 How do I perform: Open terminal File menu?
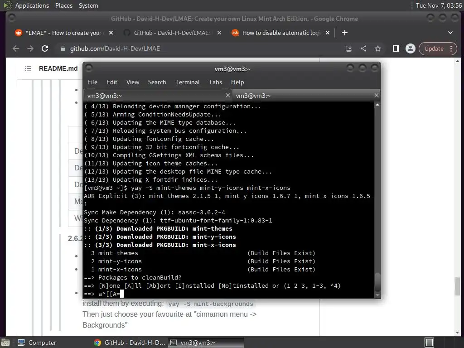[92, 82]
